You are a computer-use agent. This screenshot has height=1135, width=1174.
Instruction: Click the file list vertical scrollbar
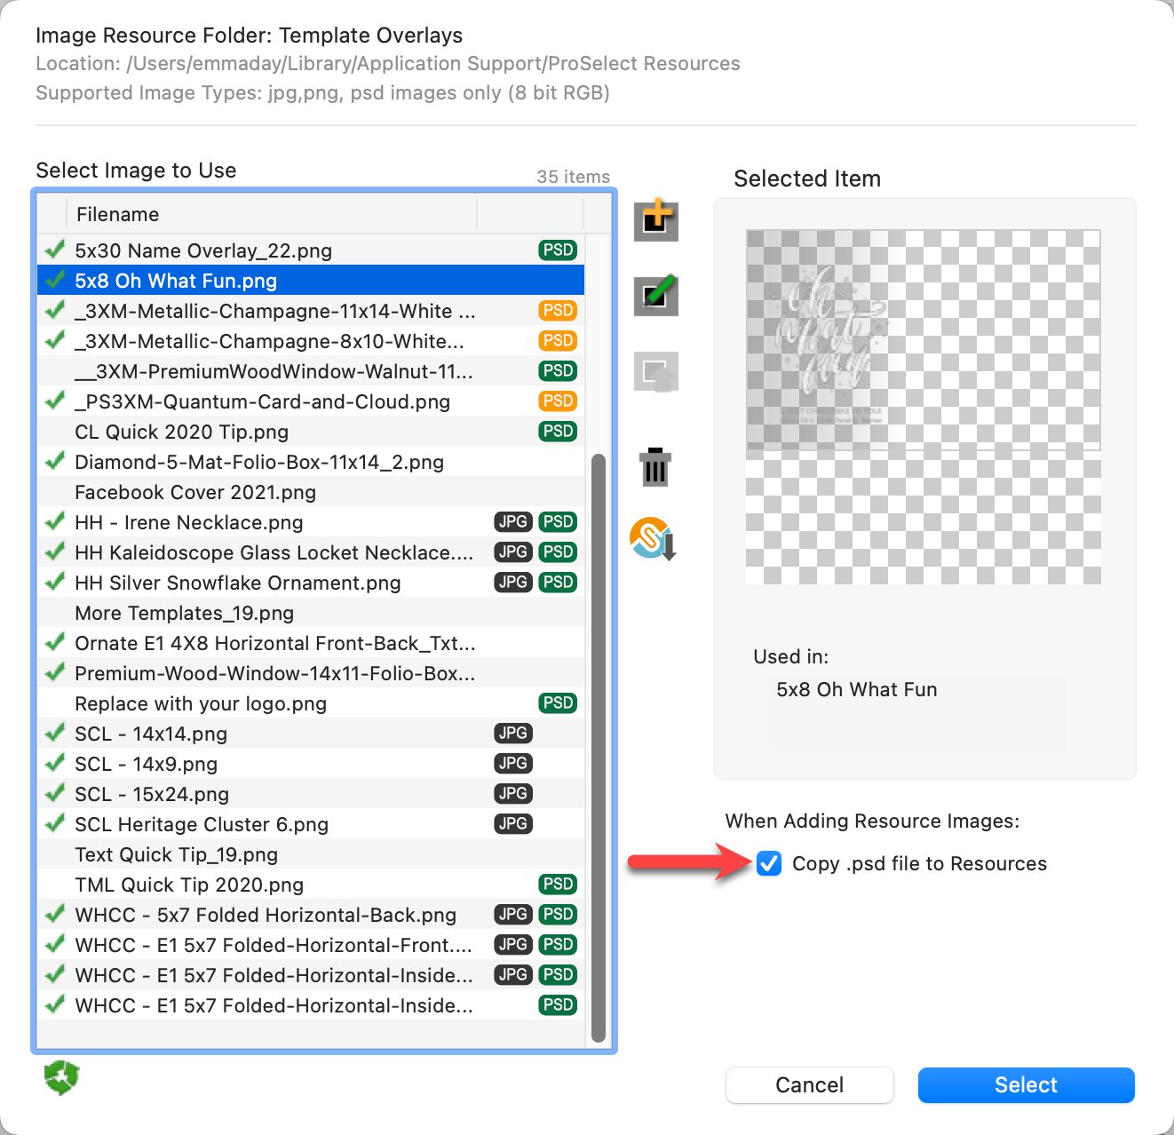click(x=599, y=746)
